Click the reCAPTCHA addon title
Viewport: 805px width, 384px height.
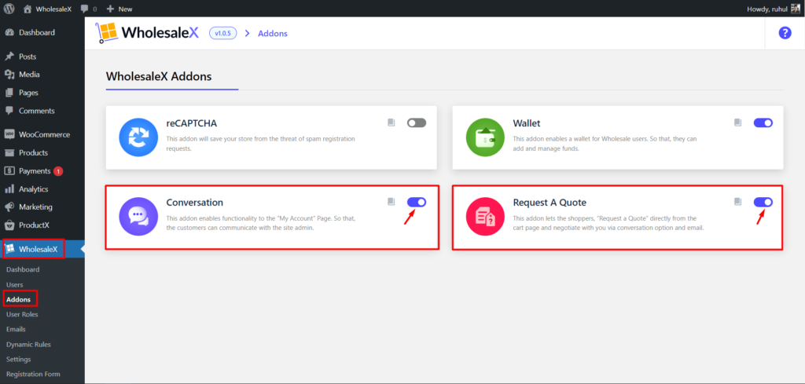[192, 123]
